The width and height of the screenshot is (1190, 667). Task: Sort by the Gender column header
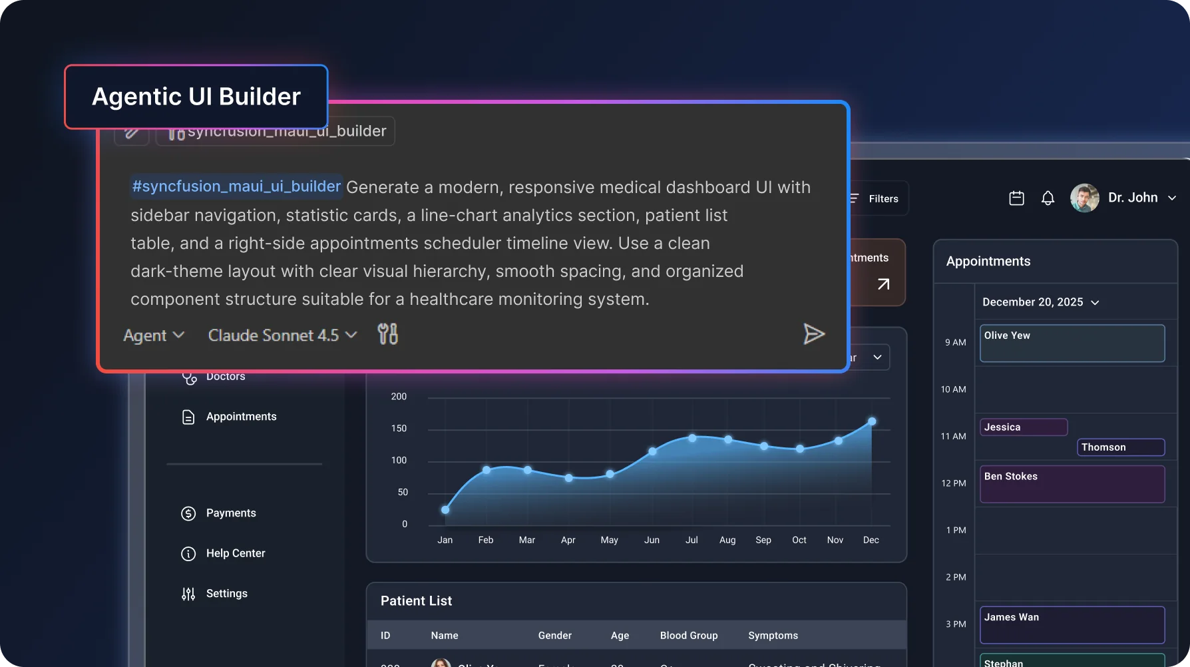click(x=555, y=636)
